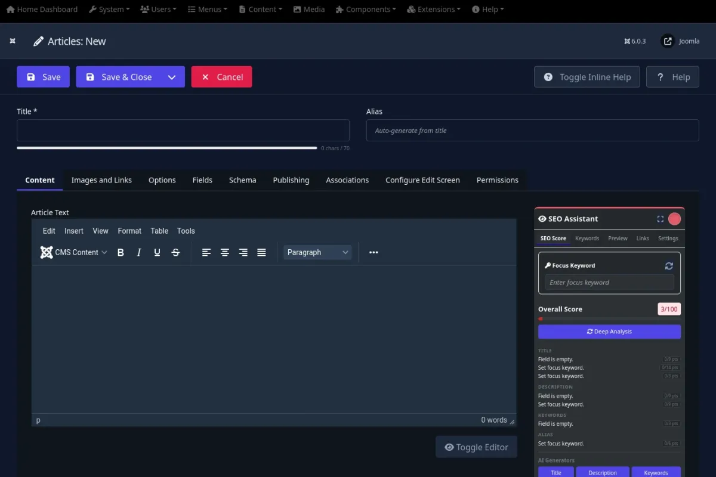Expand the Save & Close arrow options
The height and width of the screenshot is (477, 716).
[x=172, y=77]
